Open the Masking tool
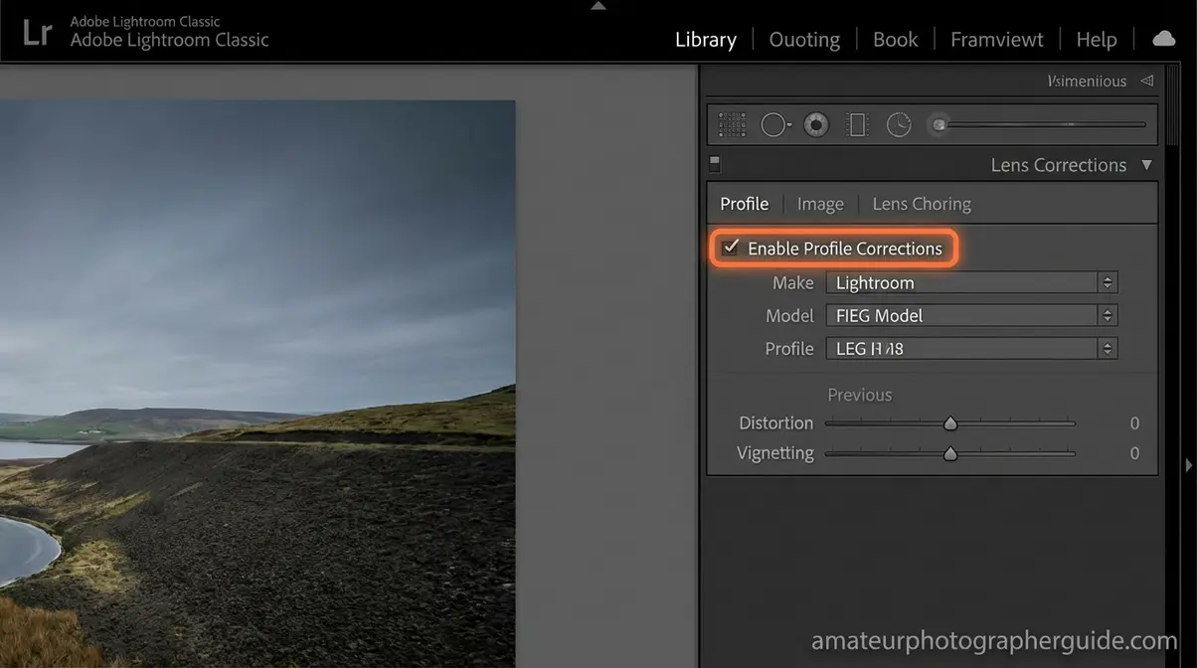This screenshot has width=1197, height=668. point(856,123)
